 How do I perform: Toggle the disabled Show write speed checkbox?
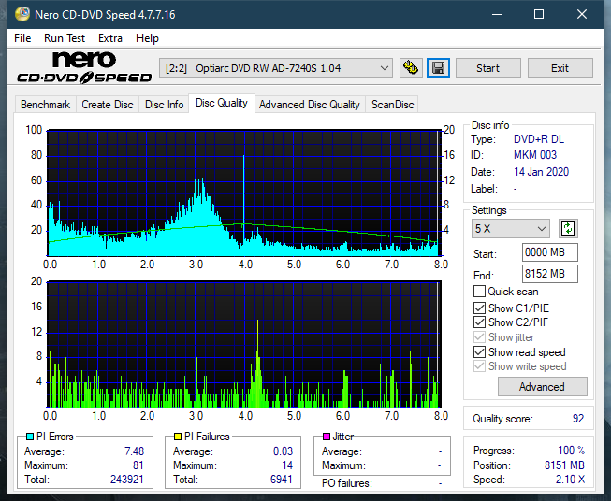[x=479, y=366]
